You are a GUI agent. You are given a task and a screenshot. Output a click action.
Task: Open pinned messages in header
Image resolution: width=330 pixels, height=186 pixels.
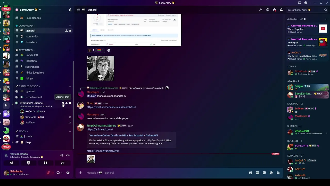[x=274, y=10]
